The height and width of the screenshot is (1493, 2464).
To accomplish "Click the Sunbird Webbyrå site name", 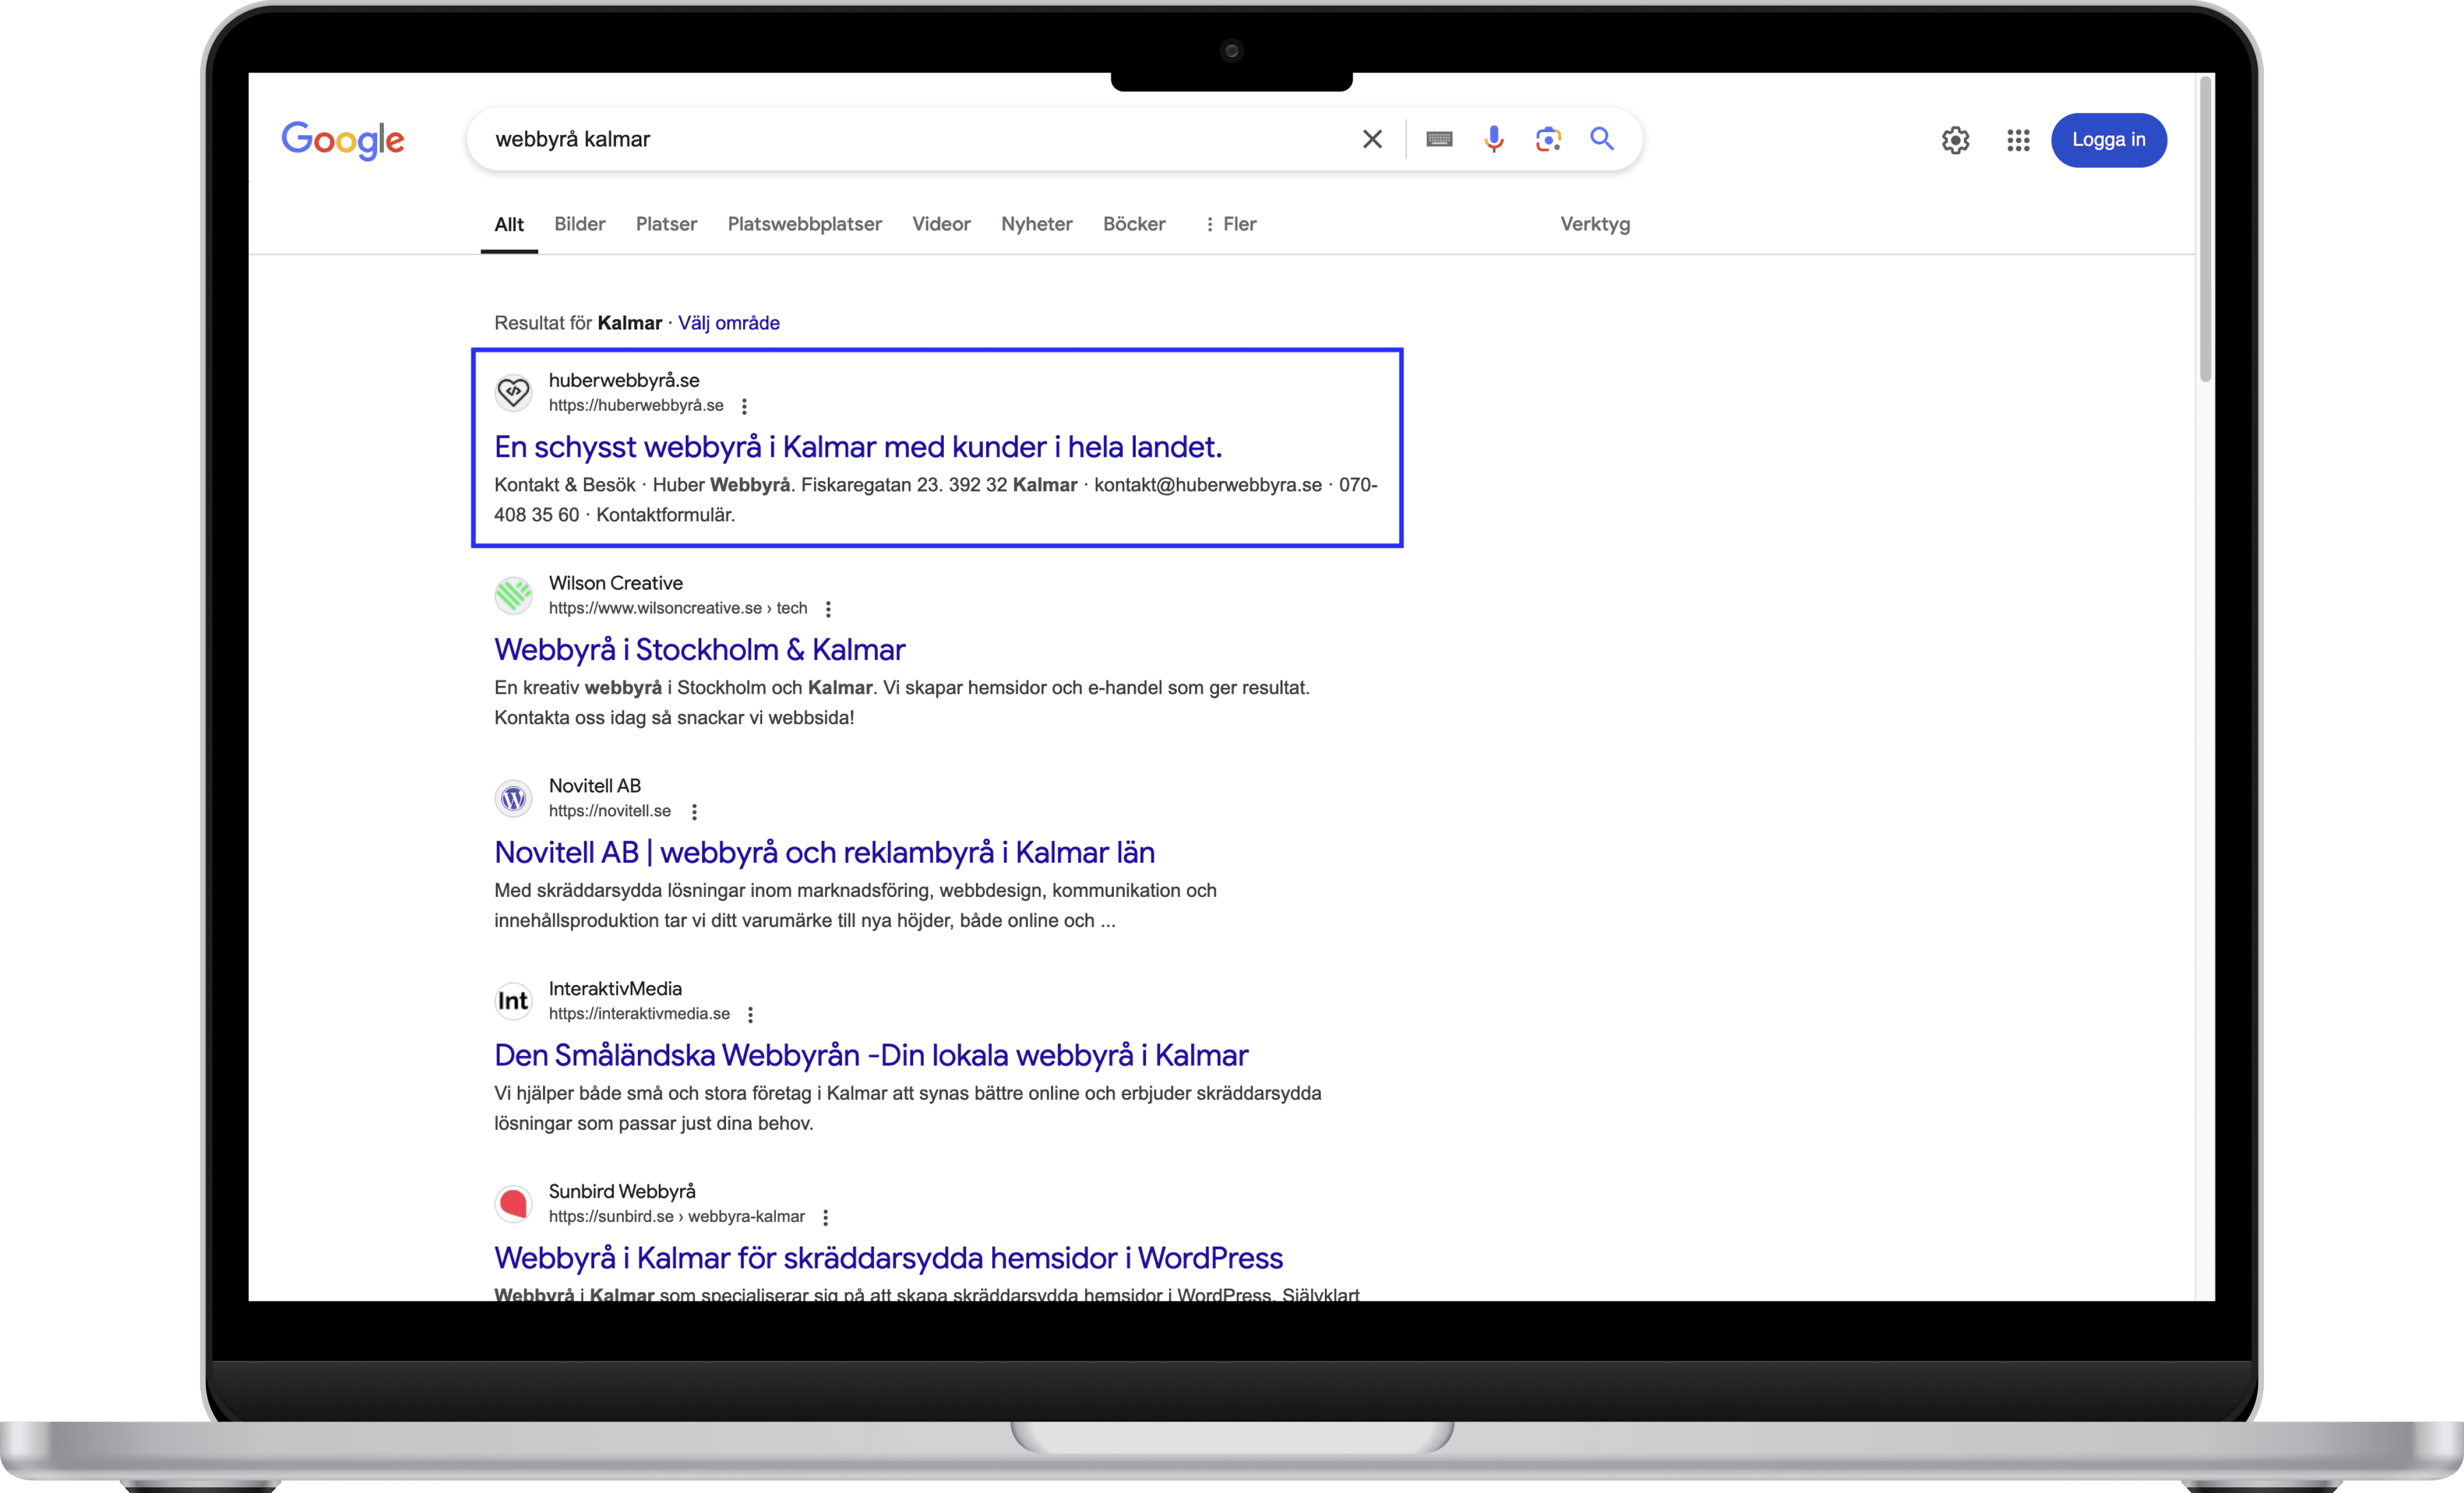I will (x=622, y=1192).
